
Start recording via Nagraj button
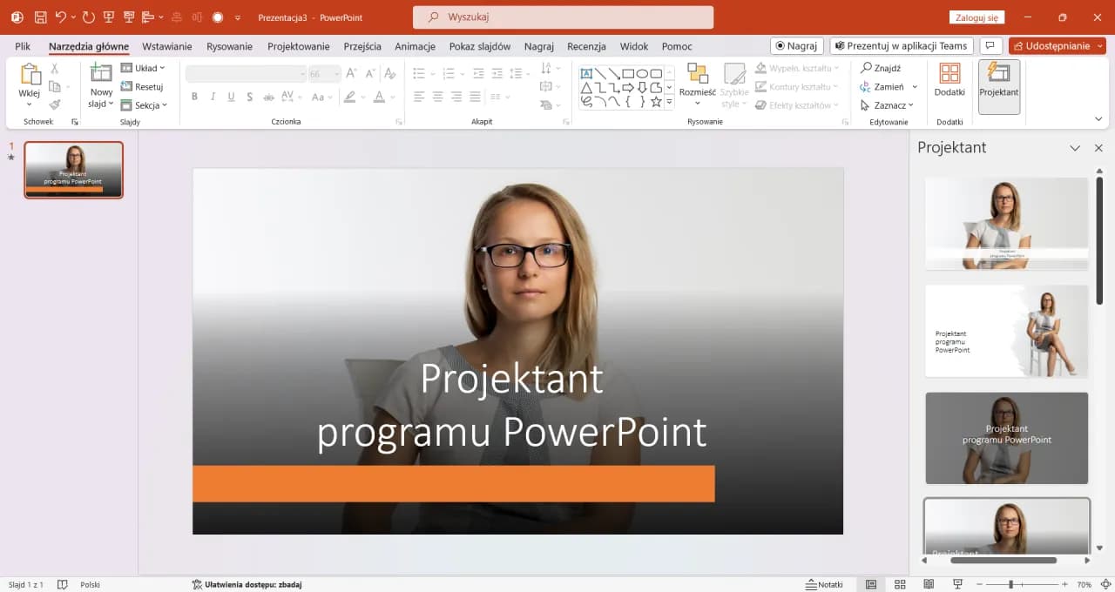(798, 45)
